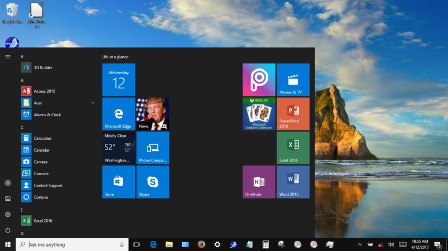Open the Phone Companion tile
The height and width of the screenshot is (251, 448).
(153, 148)
